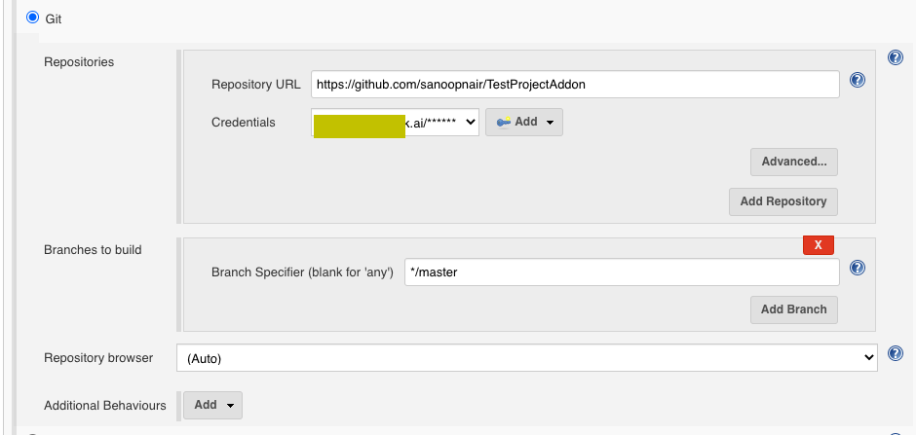Open help for Repository URL field
916x435 pixels.
858,81
